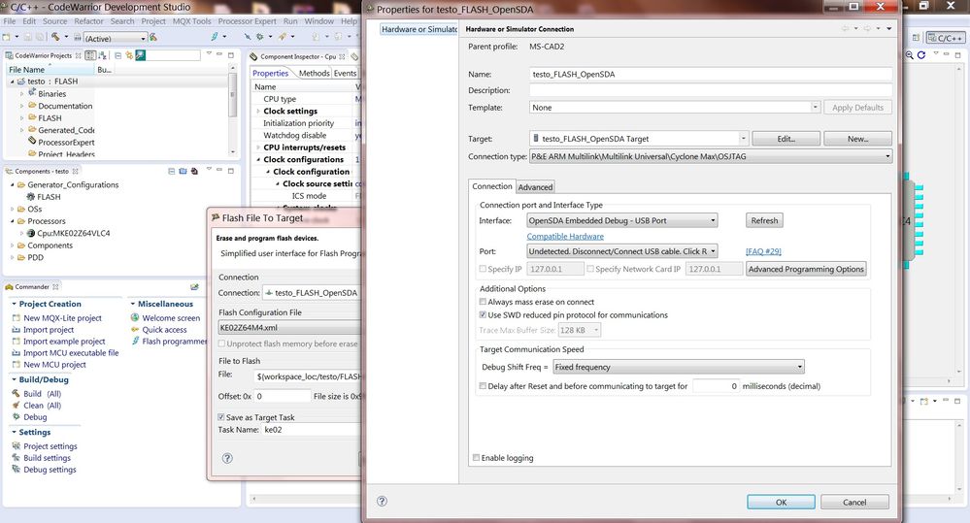970x523 pixels.
Task: Click the Name input field
Action: pos(710,74)
